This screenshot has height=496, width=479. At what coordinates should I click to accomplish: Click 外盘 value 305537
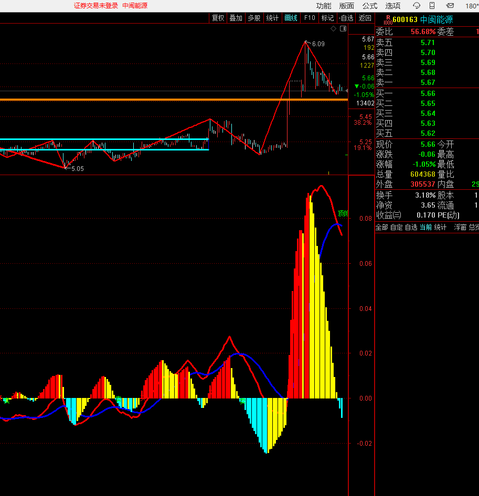423,184
